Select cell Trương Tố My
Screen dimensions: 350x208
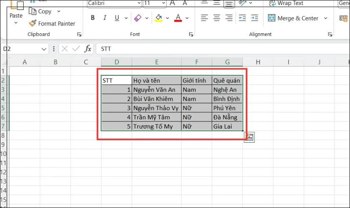[x=157, y=126]
